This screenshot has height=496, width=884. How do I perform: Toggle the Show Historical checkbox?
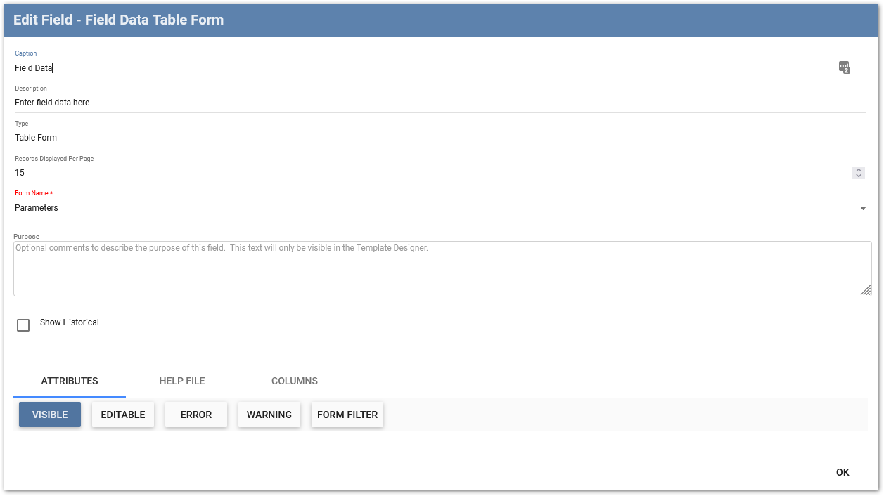23,325
